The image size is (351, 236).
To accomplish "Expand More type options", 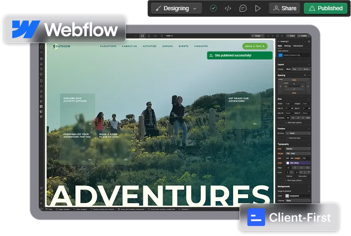I will click(x=294, y=180).
